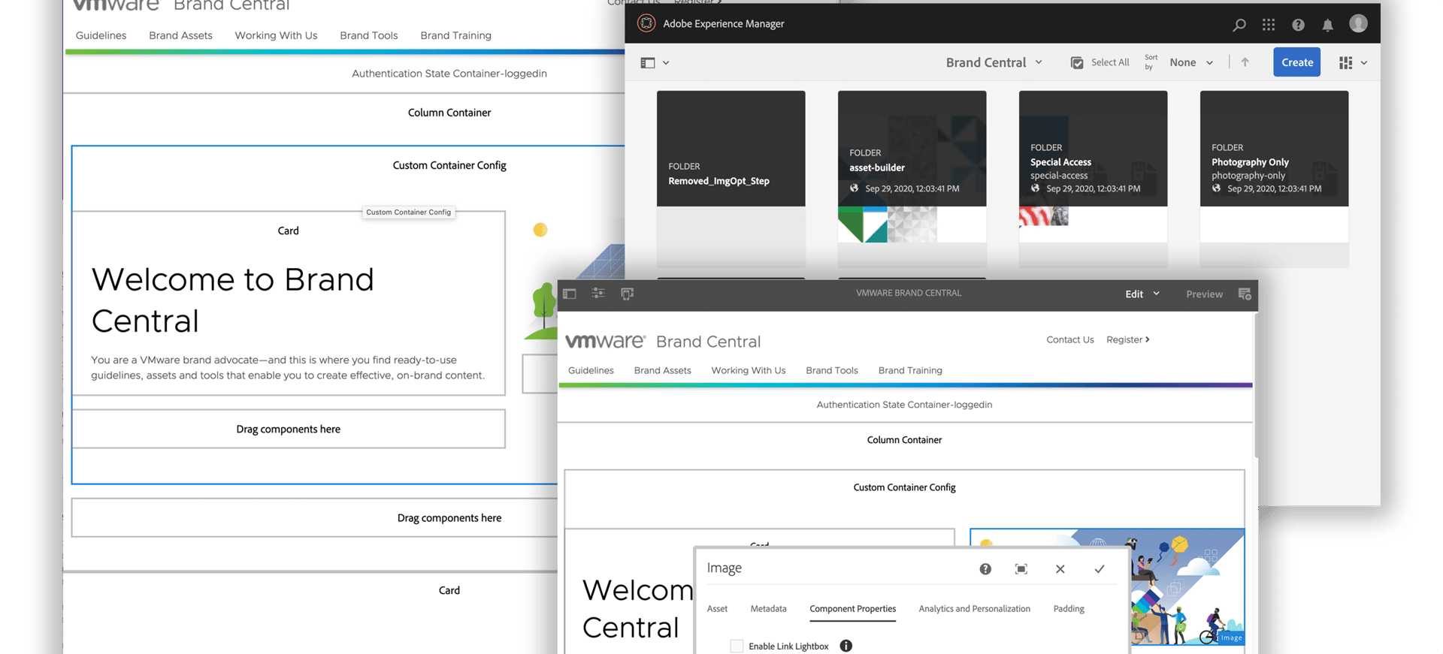
Task: Enable the Link Lightbox checkbox
Action: click(x=737, y=646)
